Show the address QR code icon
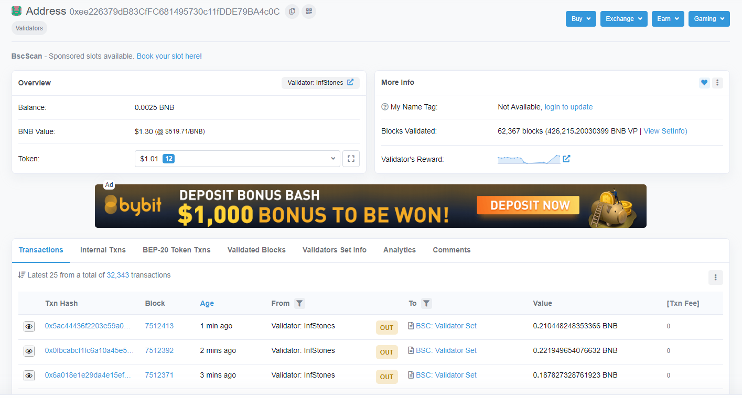 click(309, 11)
